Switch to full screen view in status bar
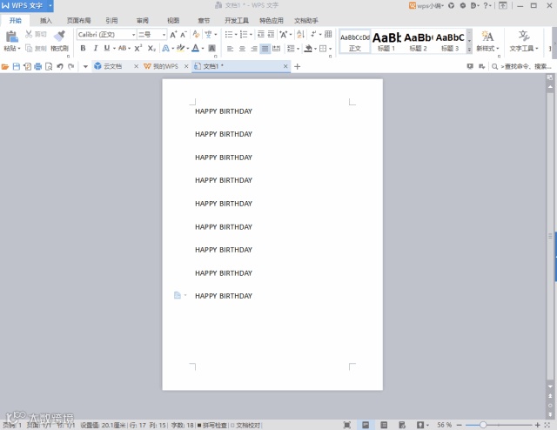 (x=347, y=425)
